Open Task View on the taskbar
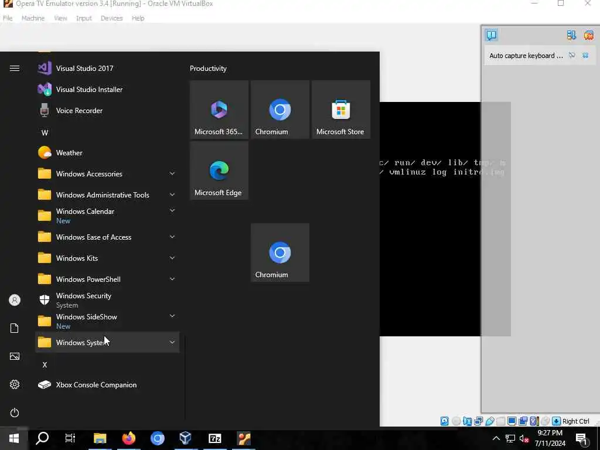The height and width of the screenshot is (450, 600). pos(70,438)
